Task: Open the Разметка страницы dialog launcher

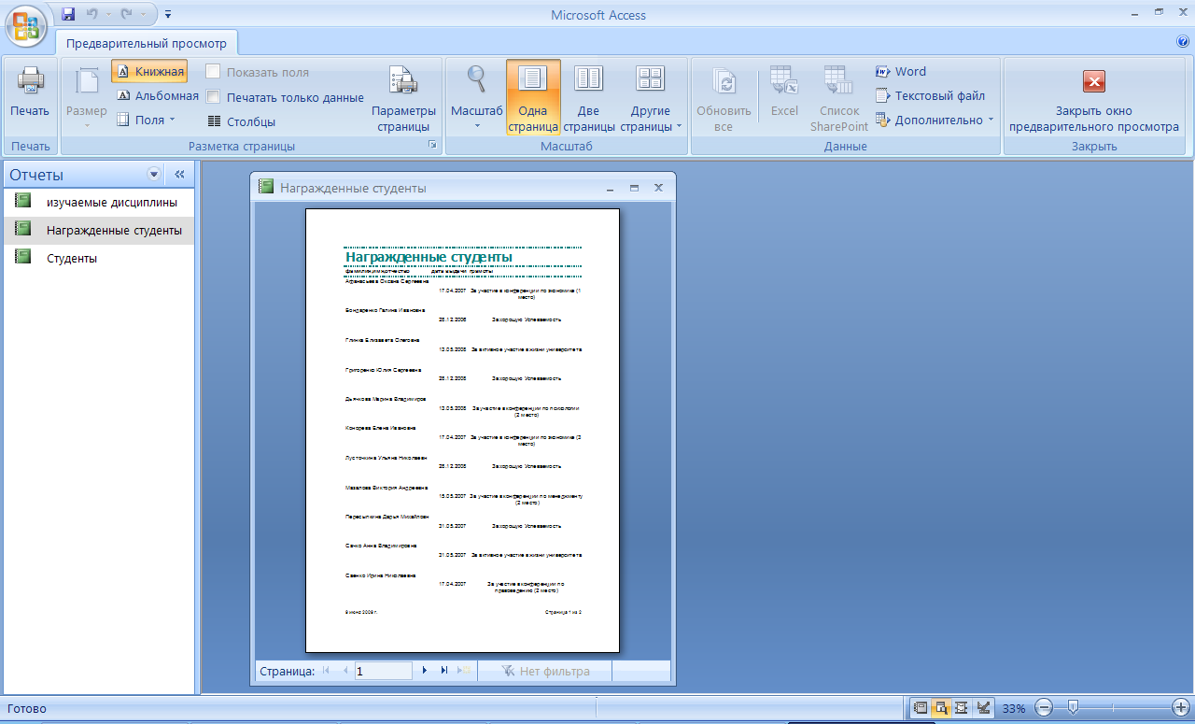Action: (432, 146)
